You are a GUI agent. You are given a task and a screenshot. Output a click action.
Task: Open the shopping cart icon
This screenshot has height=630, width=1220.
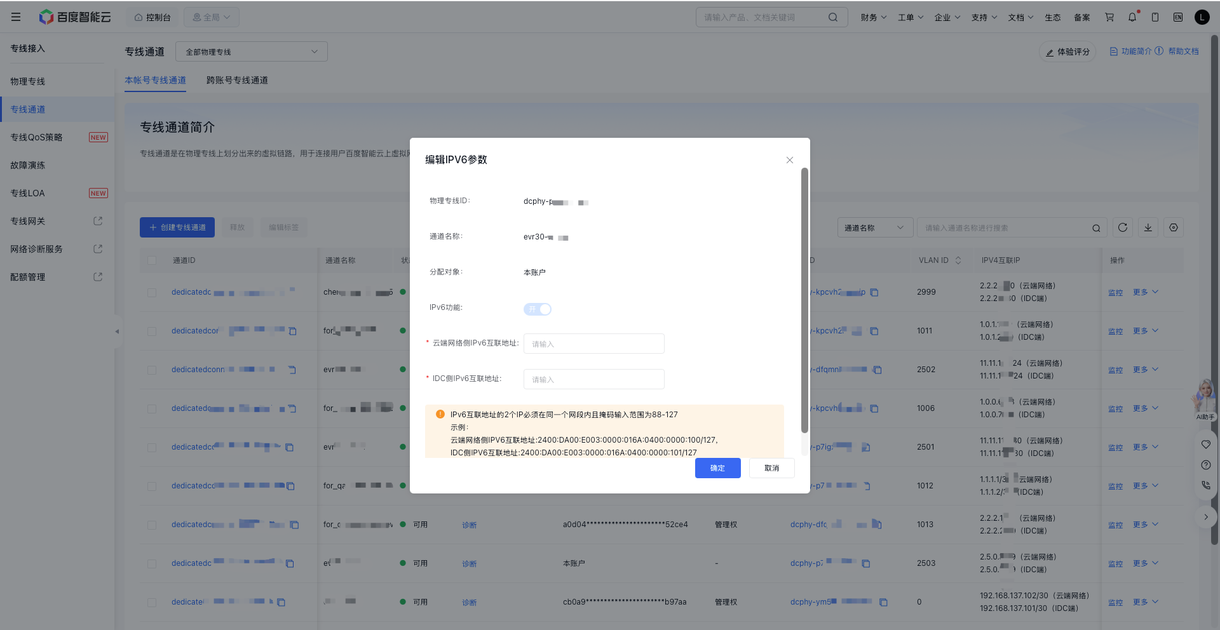click(1109, 17)
